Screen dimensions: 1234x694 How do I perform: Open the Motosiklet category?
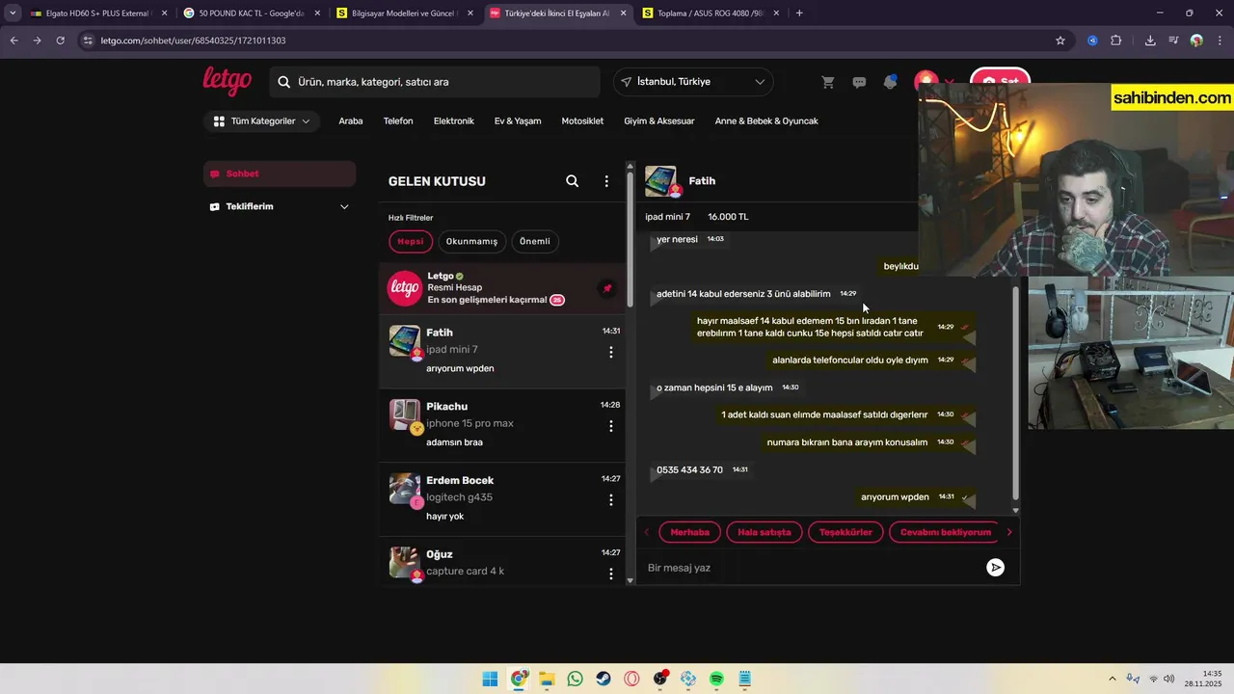582,121
